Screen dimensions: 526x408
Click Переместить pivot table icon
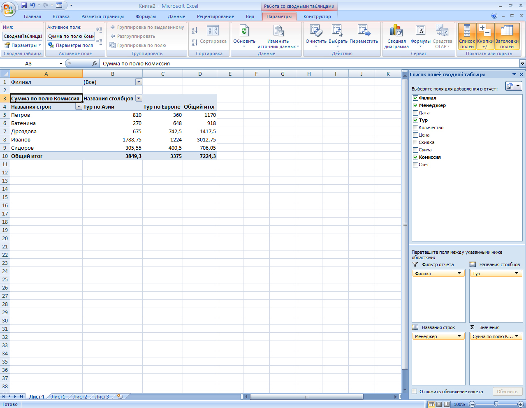pyautogui.click(x=364, y=31)
